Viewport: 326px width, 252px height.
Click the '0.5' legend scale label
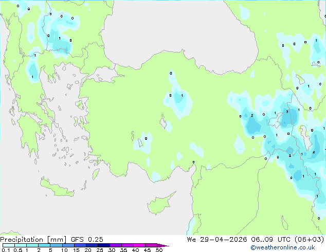point(17,250)
